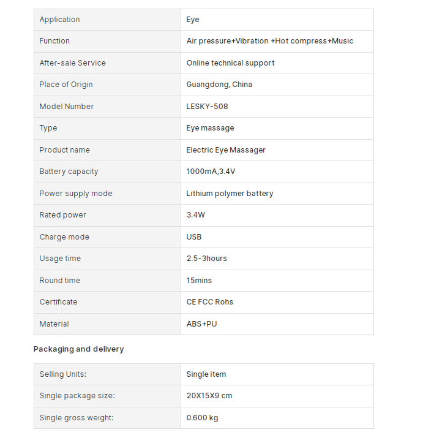The width and height of the screenshot is (423, 435).
Task: Click the 3.4W rated power value
Action: click(196, 215)
